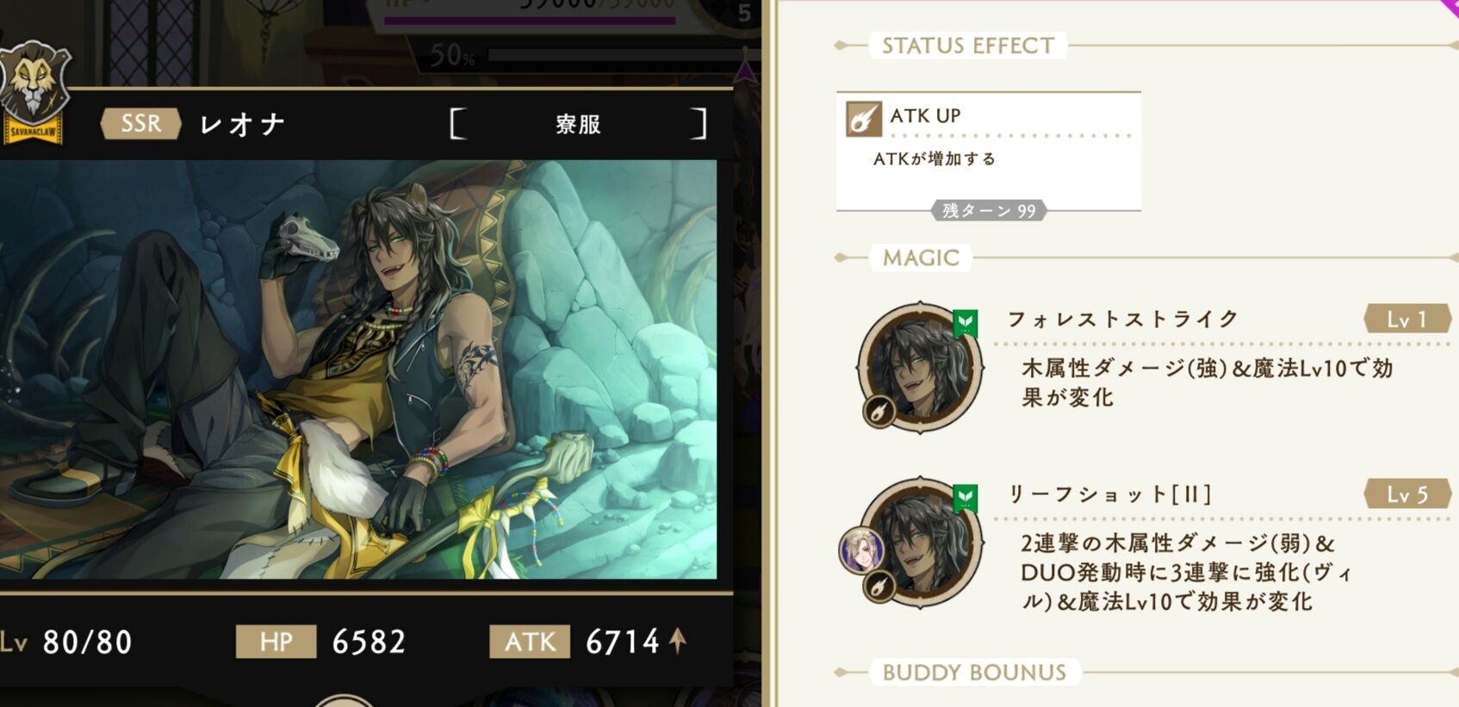This screenshot has height=707, width=1459.
Task: Open the Leona card illustration
Action: point(358,369)
